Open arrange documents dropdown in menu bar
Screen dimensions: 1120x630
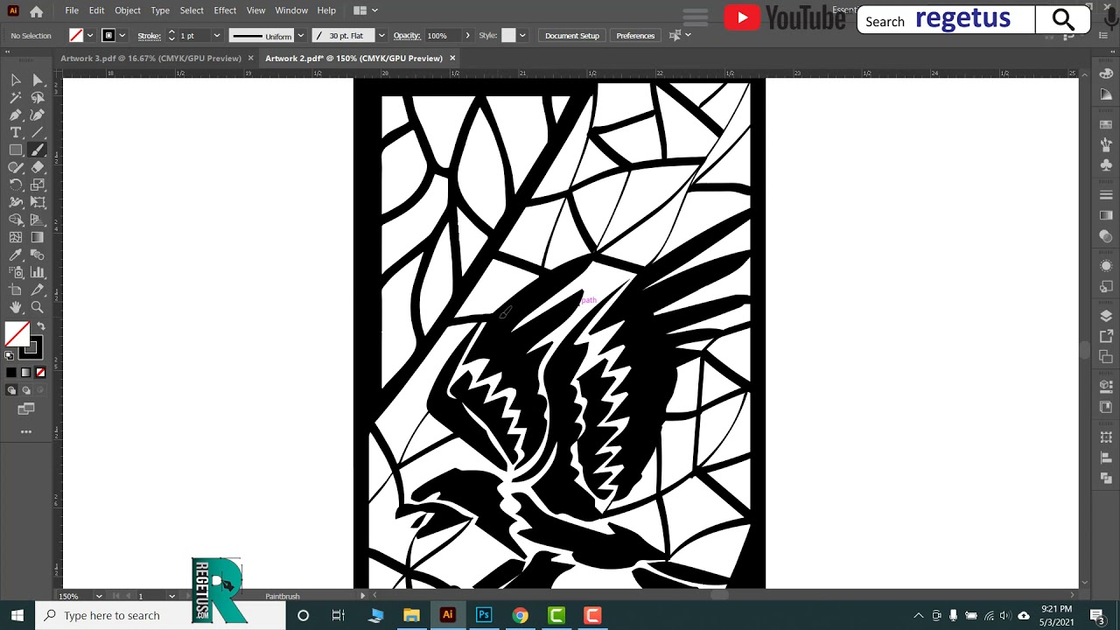366,10
